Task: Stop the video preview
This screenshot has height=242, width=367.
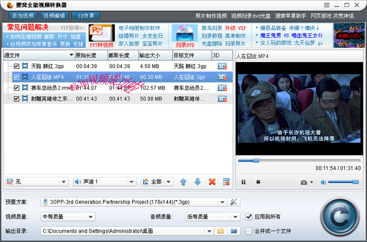Action: 258,182
